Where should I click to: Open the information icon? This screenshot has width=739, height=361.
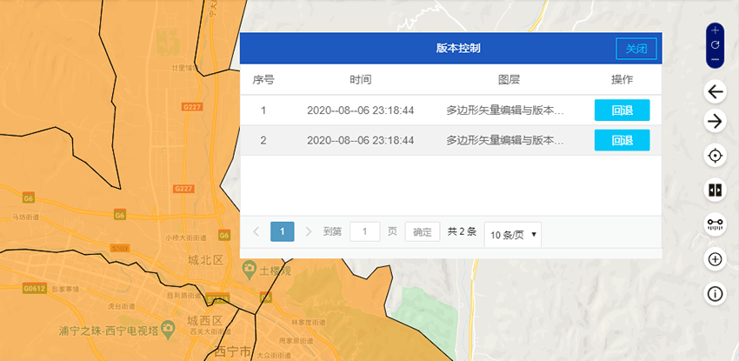pos(716,293)
